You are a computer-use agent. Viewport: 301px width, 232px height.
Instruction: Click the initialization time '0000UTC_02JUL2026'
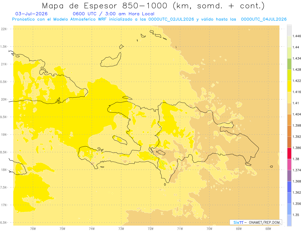tap(171, 19)
